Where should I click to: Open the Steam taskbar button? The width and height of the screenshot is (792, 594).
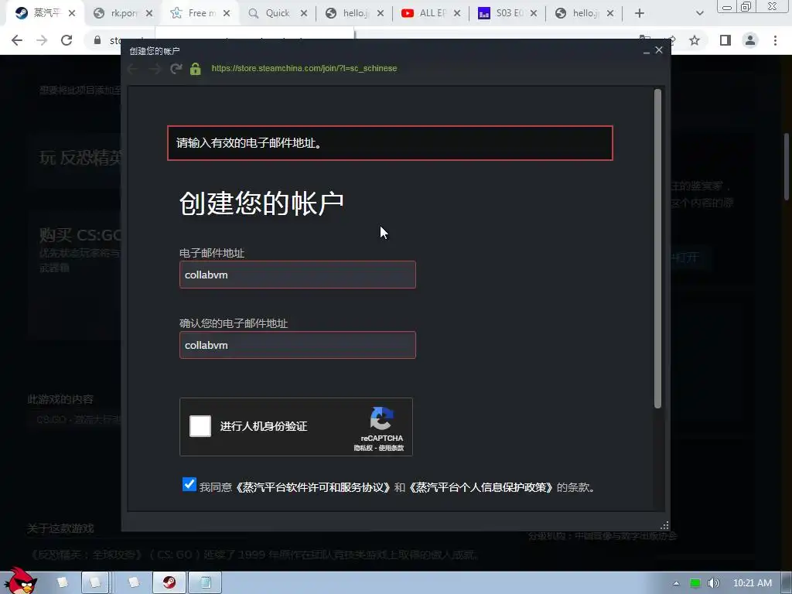(x=169, y=582)
